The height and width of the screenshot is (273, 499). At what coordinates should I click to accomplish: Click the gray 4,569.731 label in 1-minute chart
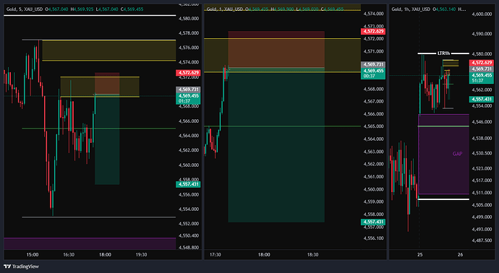click(x=373, y=64)
